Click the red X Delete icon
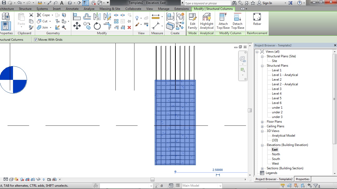 129,27
